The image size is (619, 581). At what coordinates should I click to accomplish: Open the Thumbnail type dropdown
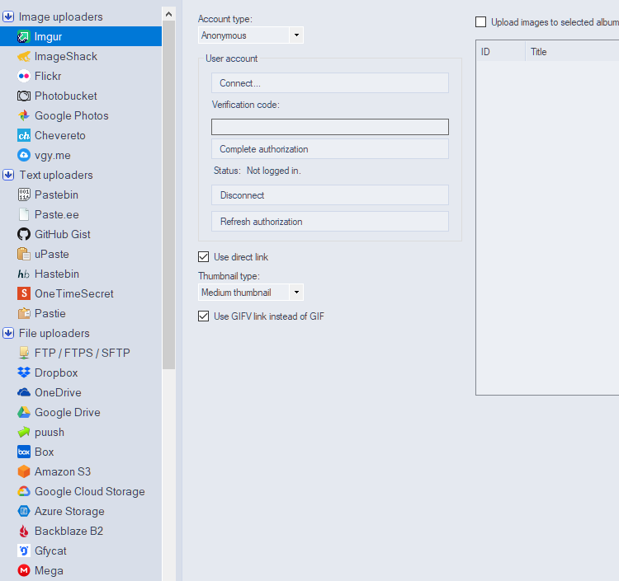pyautogui.click(x=251, y=293)
